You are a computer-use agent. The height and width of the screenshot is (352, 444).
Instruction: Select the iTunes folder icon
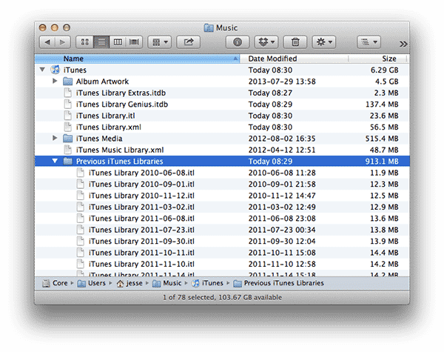(x=55, y=70)
